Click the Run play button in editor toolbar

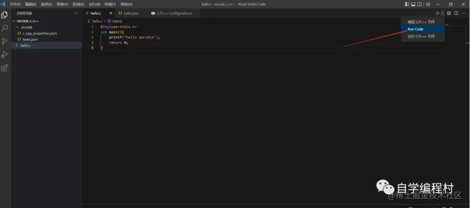438,13
